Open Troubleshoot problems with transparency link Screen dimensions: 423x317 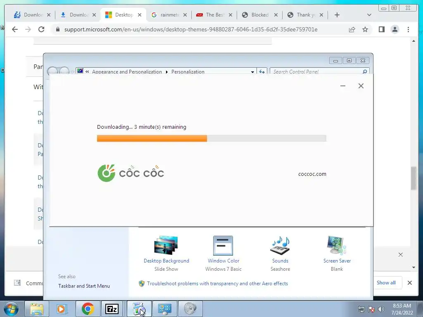pos(217,284)
